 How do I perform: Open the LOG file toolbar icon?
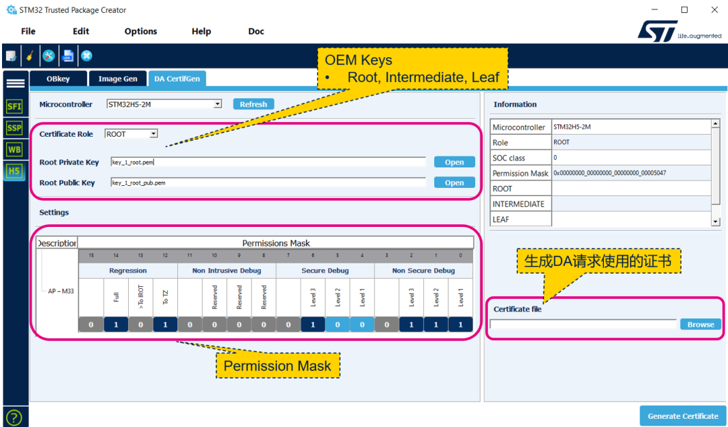point(68,56)
